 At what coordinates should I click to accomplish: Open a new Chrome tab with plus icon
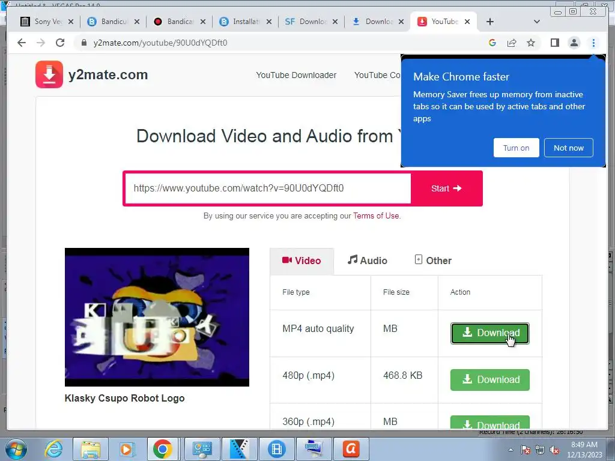(490, 22)
